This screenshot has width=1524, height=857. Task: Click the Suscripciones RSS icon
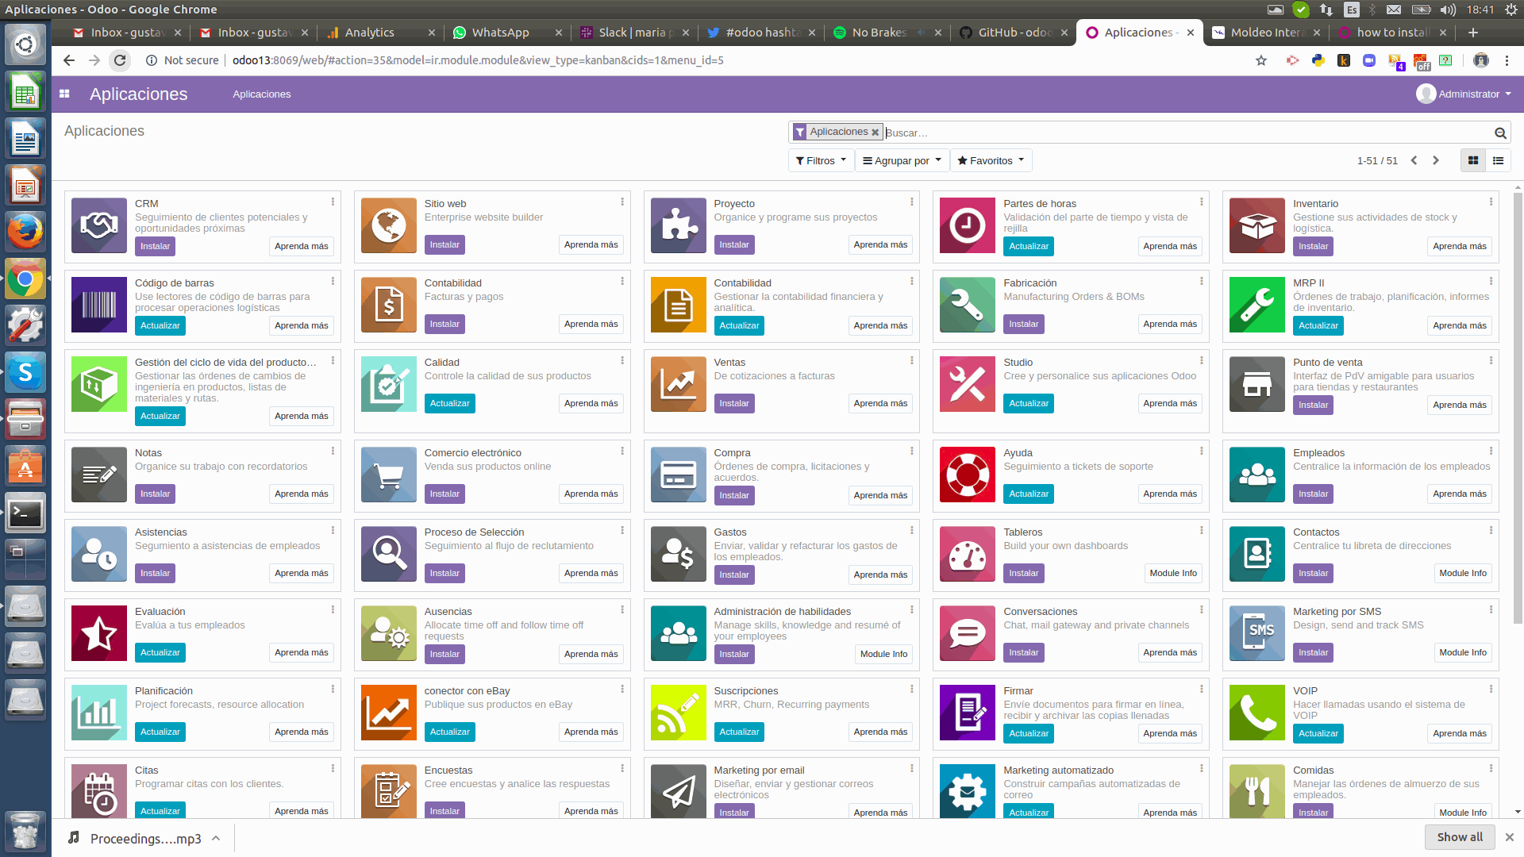pyautogui.click(x=679, y=713)
